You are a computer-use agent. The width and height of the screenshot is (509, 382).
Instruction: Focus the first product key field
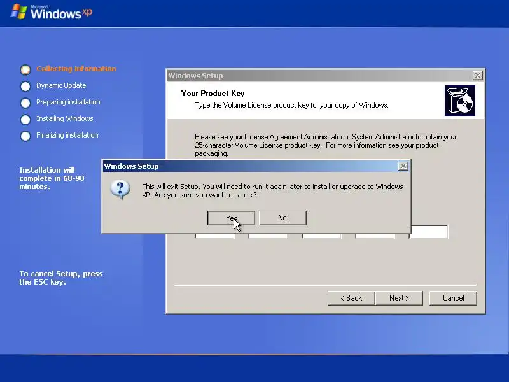coord(214,236)
